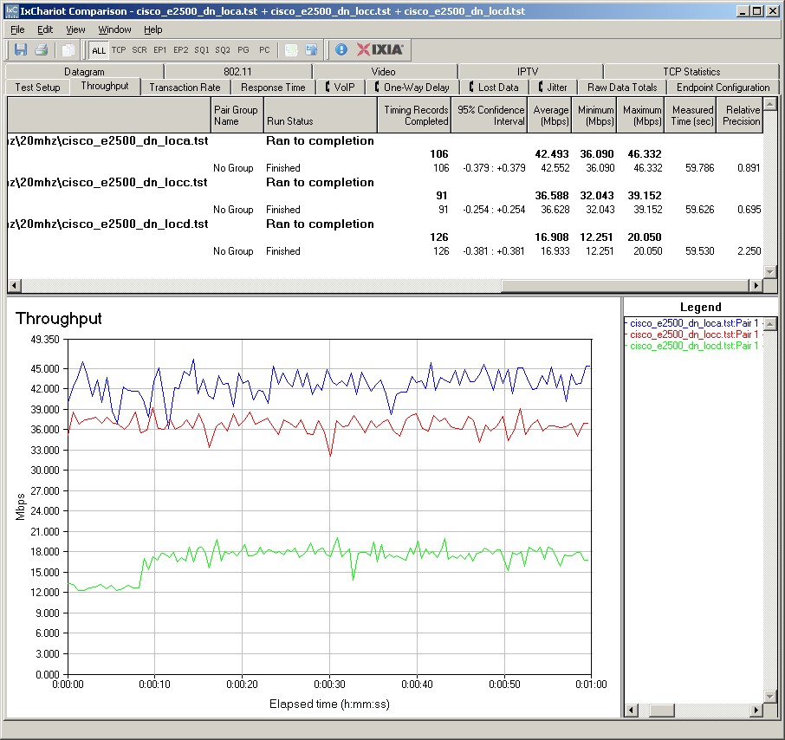Click the Timing Records Completed column header
Viewport: 785px width, 740px height.
coord(414,115)
